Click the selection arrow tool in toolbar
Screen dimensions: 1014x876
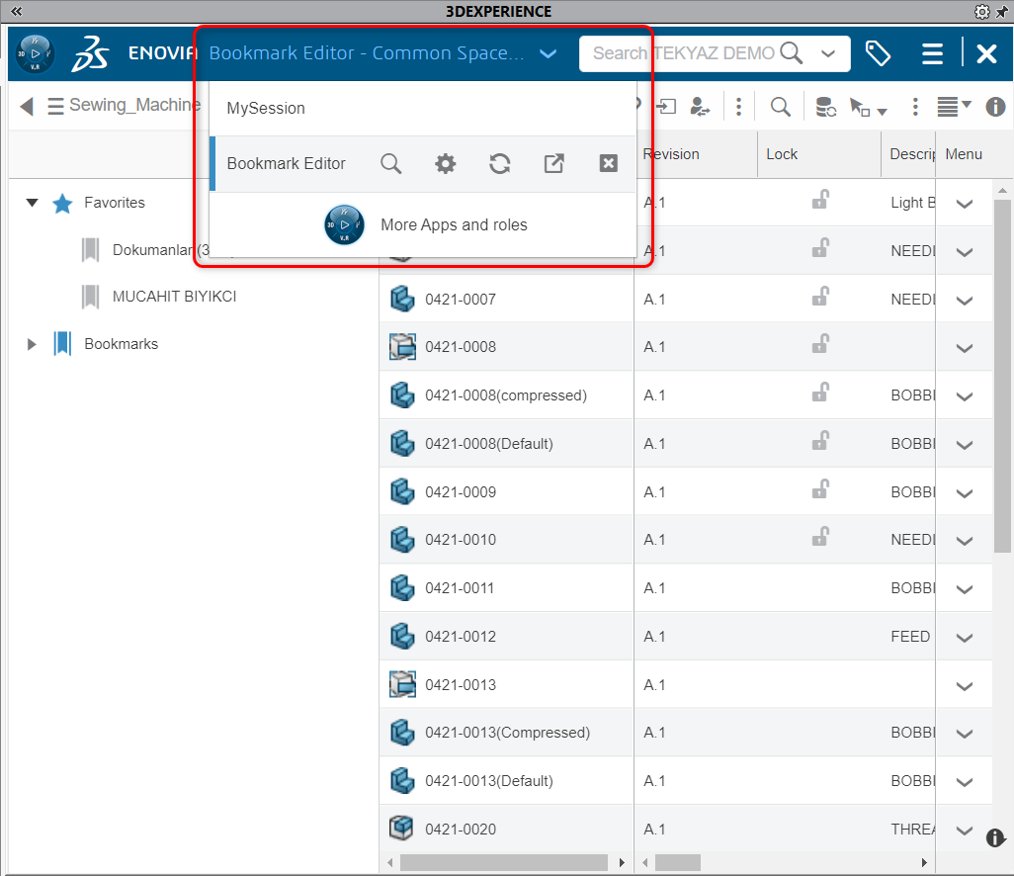coord(860,107)
